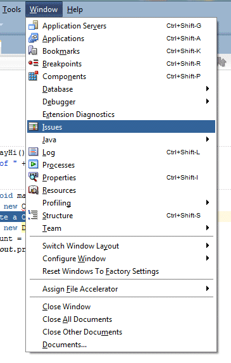The image size is (231, 363).
Task: Click the Configure Window label
Action: click(74, 259)
